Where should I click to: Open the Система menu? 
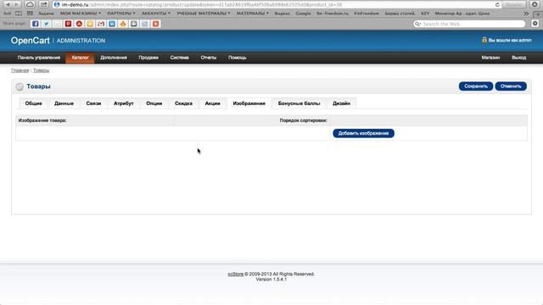pyautogui.click(x=179, y=58)
